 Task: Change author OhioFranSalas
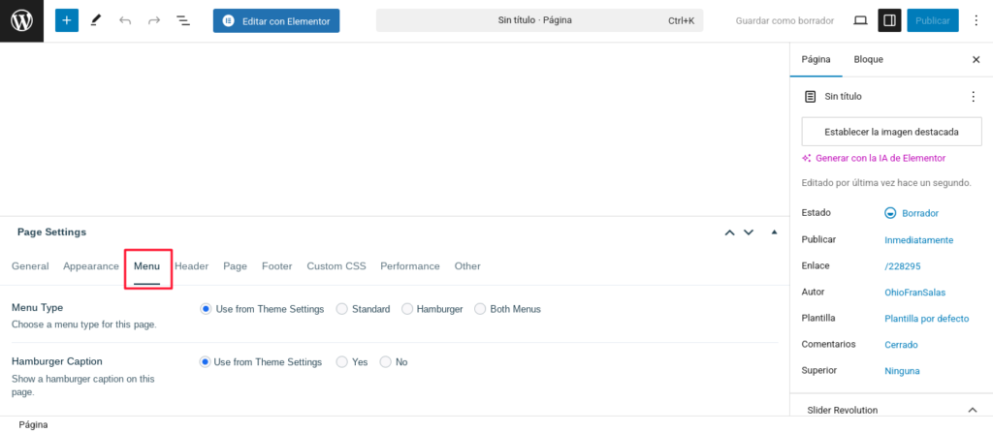(x=914, y=293)
